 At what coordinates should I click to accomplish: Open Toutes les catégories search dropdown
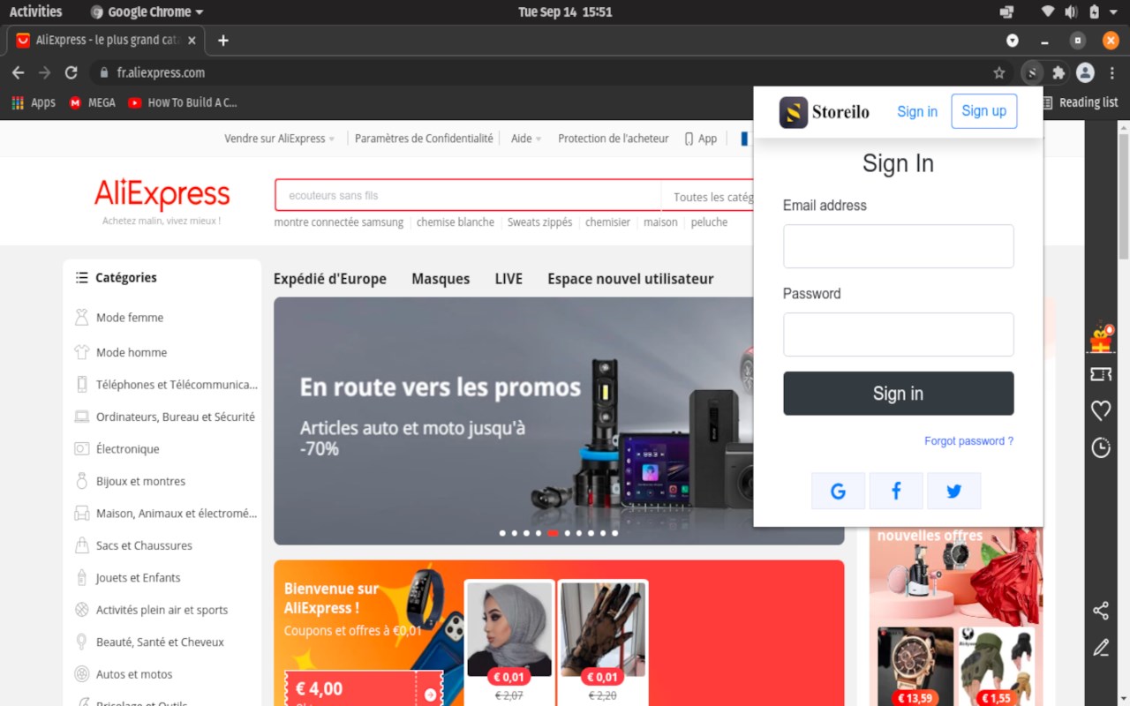[713, 197]
